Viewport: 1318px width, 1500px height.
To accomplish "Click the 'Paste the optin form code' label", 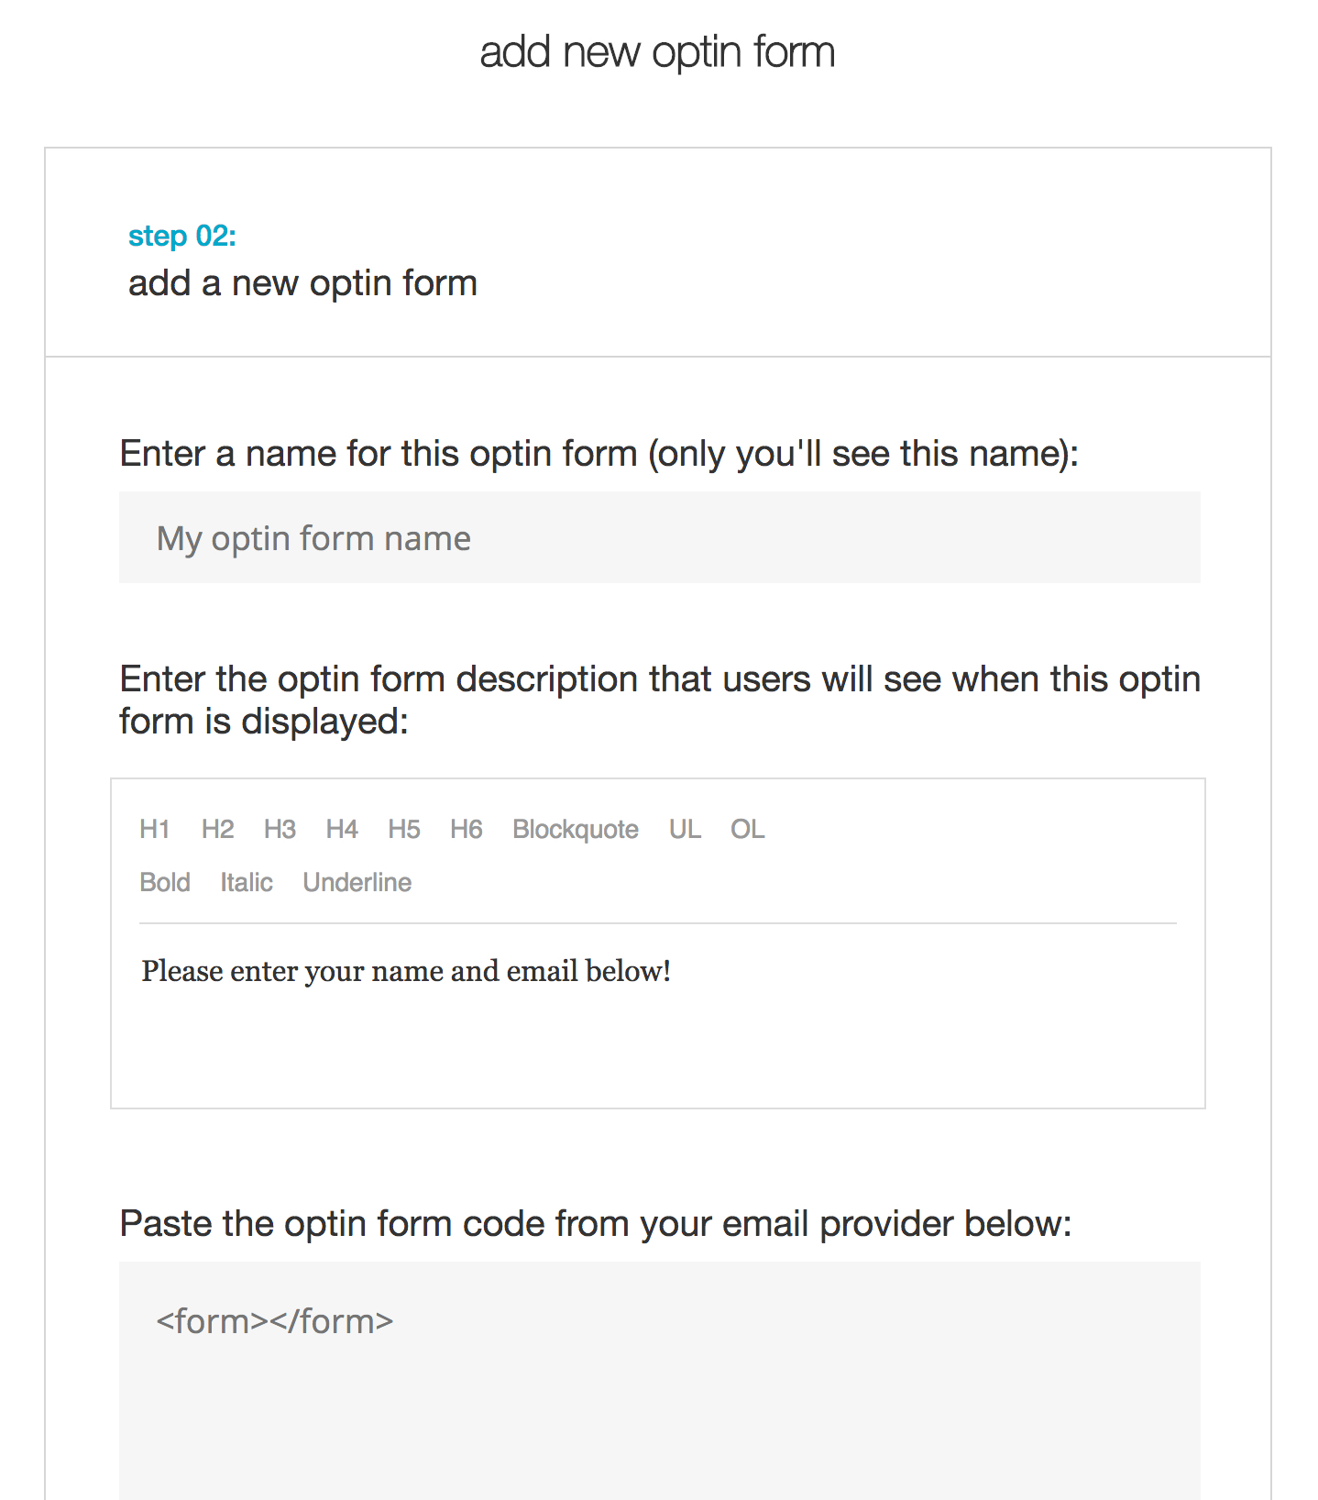I will tap(595, 1224).
